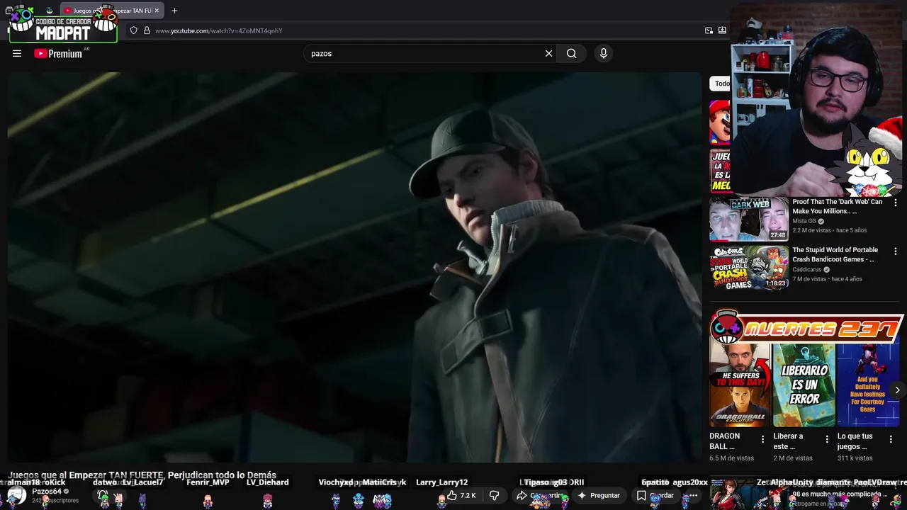This screenshot has width=907, height=510.
Task: Open the YouTube hamburger guide menu
Action: (17, 53)
